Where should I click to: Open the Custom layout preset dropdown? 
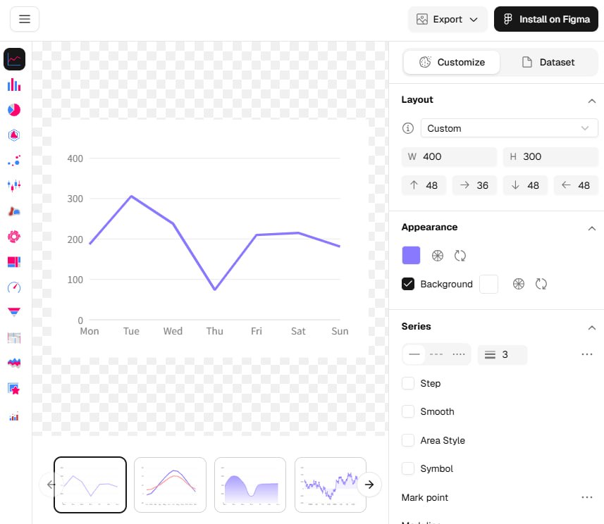[509, 128]
